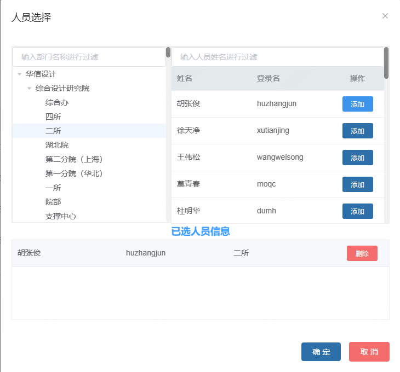The height and width of the screenshot is (372, 400).
Task: Click the department name filter input
Action: tap(89, 57)
